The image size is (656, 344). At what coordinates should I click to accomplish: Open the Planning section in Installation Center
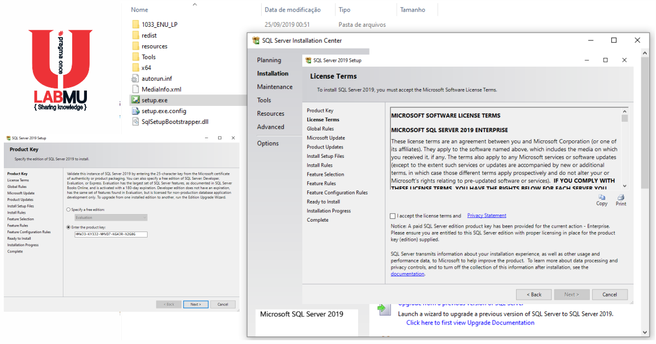[x=269, y=60]
